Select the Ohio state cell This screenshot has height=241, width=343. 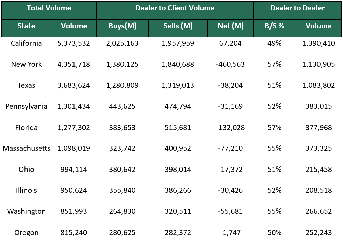coord(26,169)
